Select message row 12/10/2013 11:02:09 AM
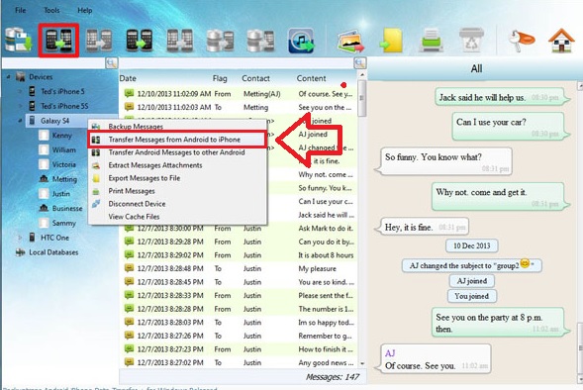 (238, 94)
